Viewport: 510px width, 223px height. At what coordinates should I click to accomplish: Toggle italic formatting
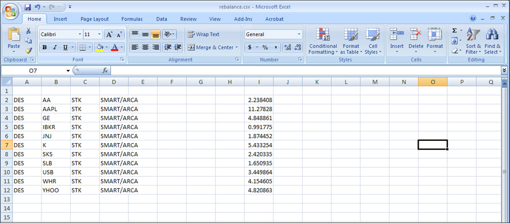point(55,48)
